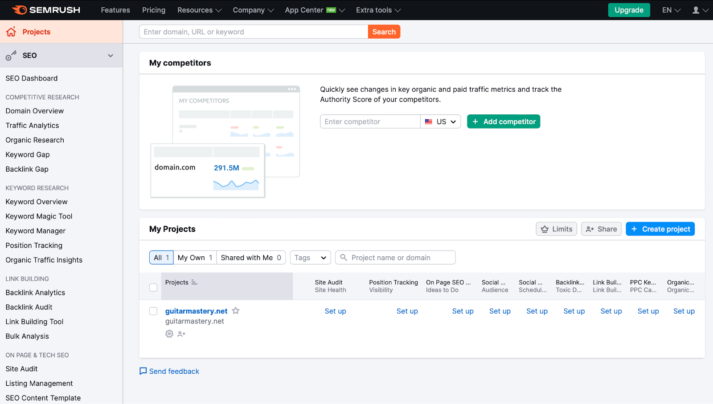The width and height of the screenshot is (713, 404).
Task: Open Keyword Overview in sidebar
Action: point(37,202)
